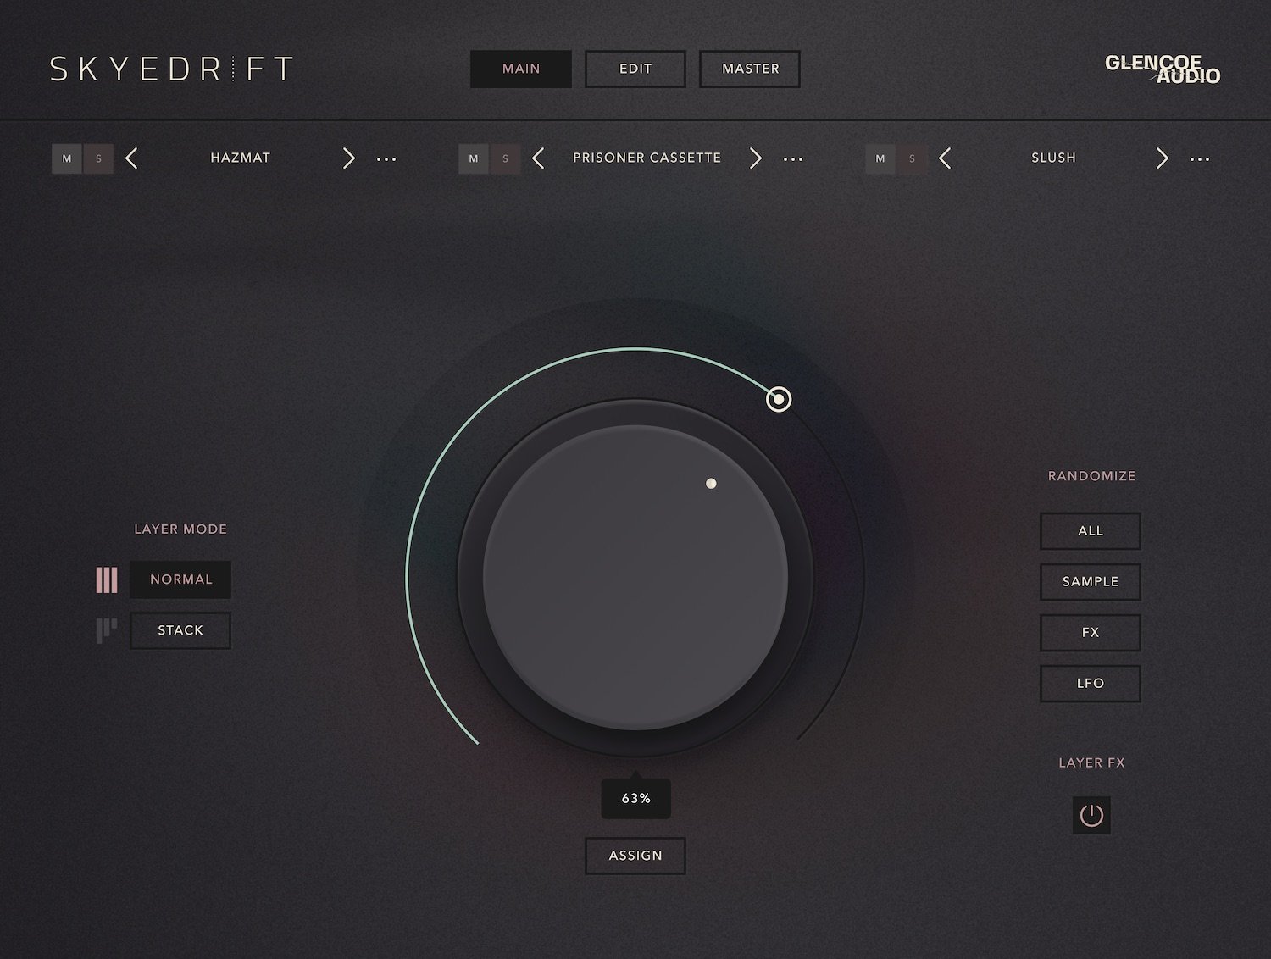Randomize All parameters

(x=1091, y=531)
